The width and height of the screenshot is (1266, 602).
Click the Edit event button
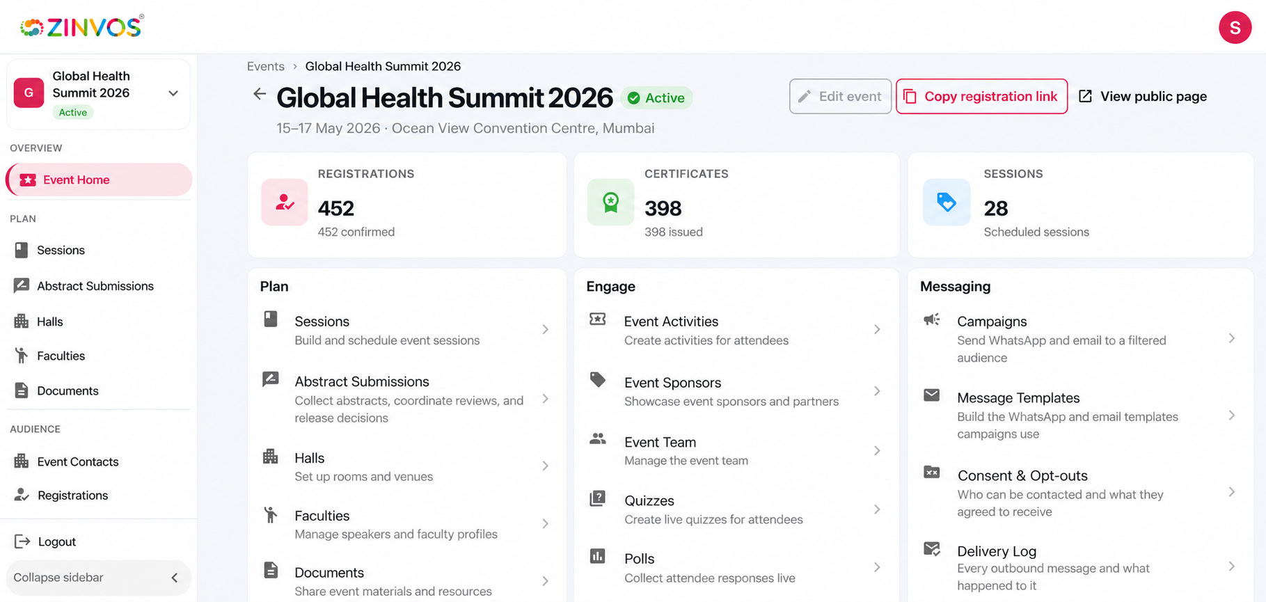point(840,96)
